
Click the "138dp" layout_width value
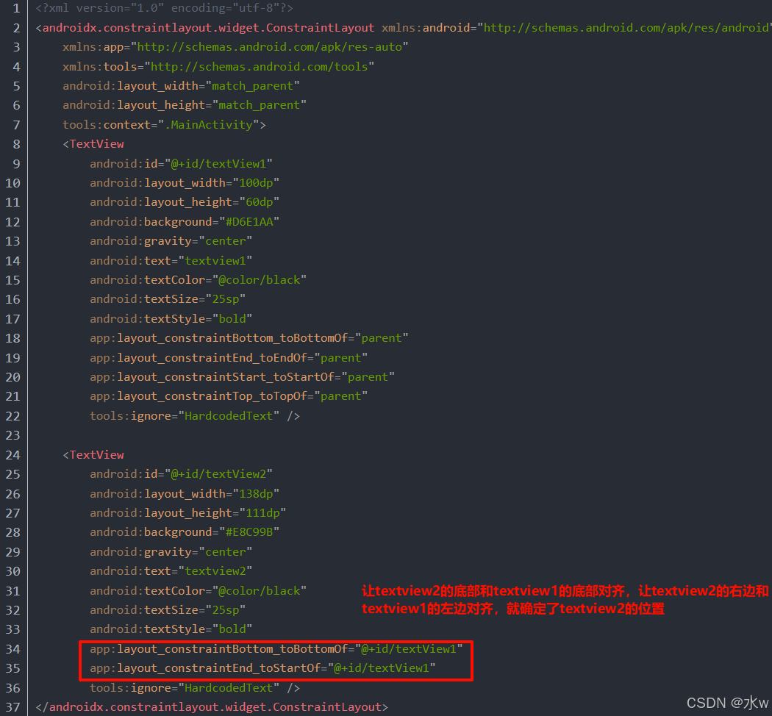tap(256, 494)
